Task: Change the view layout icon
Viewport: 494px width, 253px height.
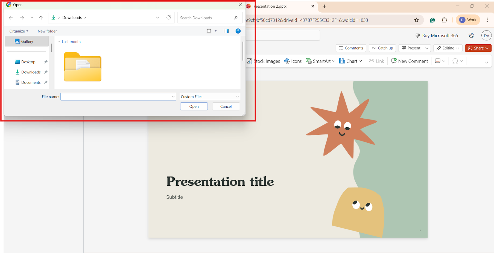Action: click(x=209, y=31)
